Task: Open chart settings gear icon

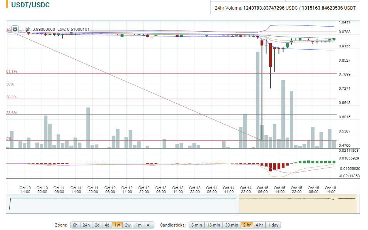Action: pos(15,29)
